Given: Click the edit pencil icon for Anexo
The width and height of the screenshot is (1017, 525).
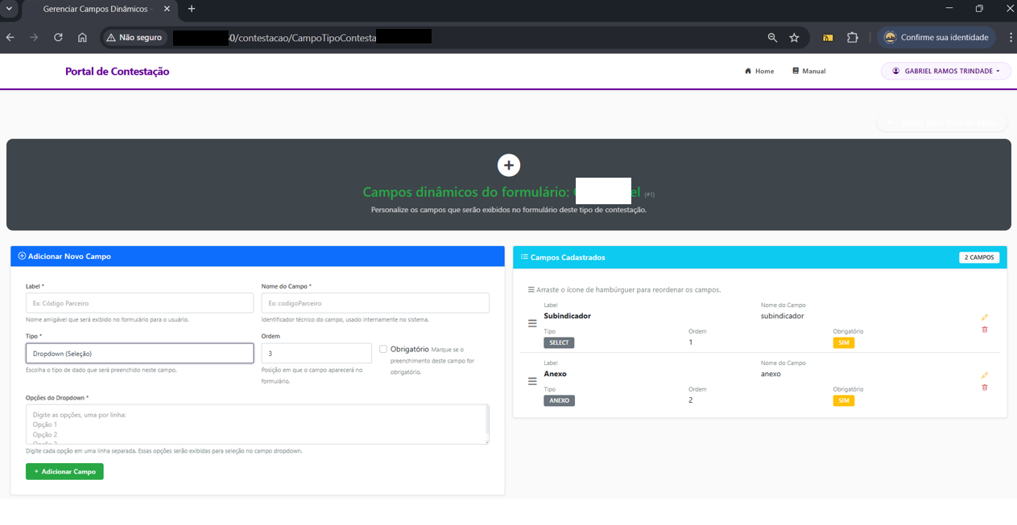Looking at the screenshot, I should pos(984,375).
